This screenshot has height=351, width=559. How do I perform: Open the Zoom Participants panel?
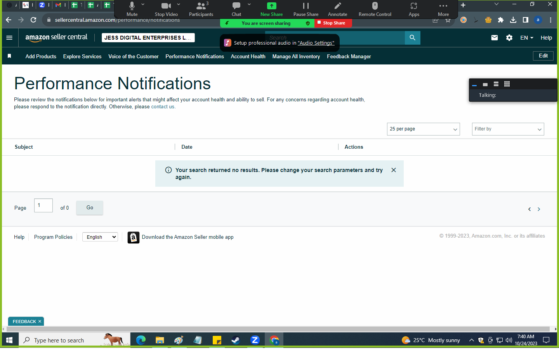(201, 9)
